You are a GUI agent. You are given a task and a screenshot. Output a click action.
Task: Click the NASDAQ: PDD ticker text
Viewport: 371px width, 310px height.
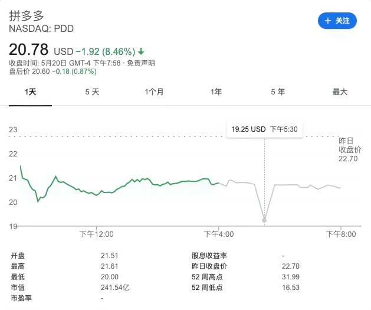pos(41,29)
